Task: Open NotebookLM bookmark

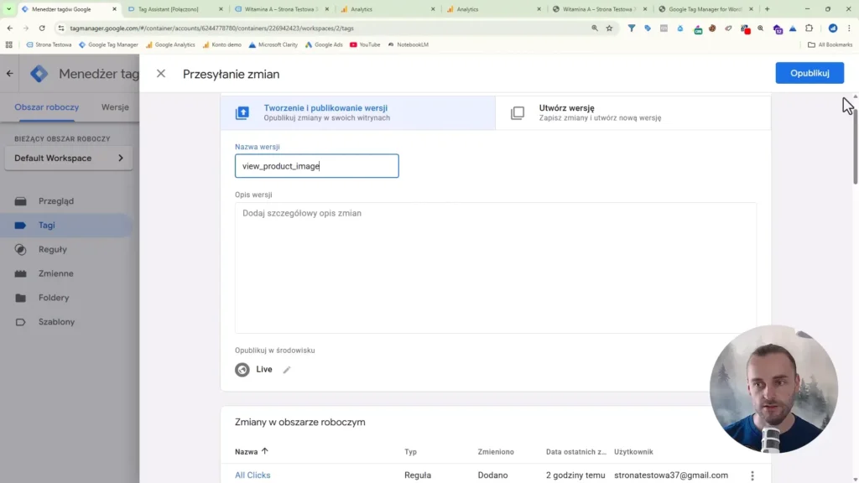Action: (409, 45)
